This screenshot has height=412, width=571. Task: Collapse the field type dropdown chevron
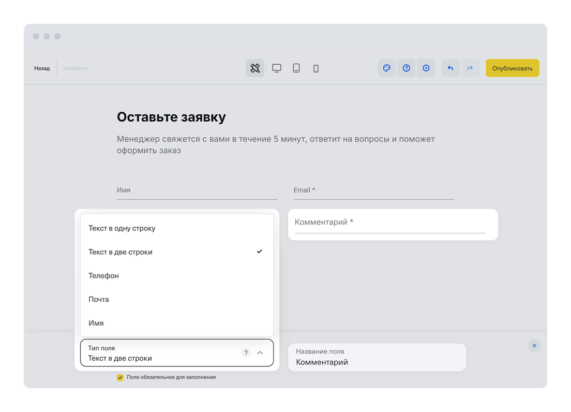pos(260,353)
